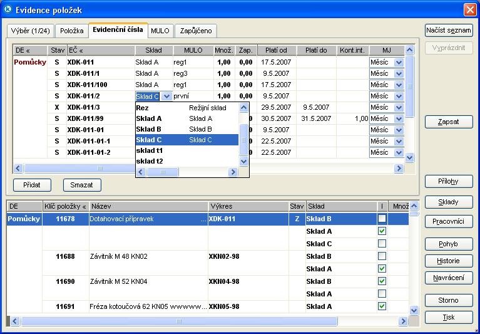Open Historie
The height and width of the screenshot is (334, 480).
point(449,261)
